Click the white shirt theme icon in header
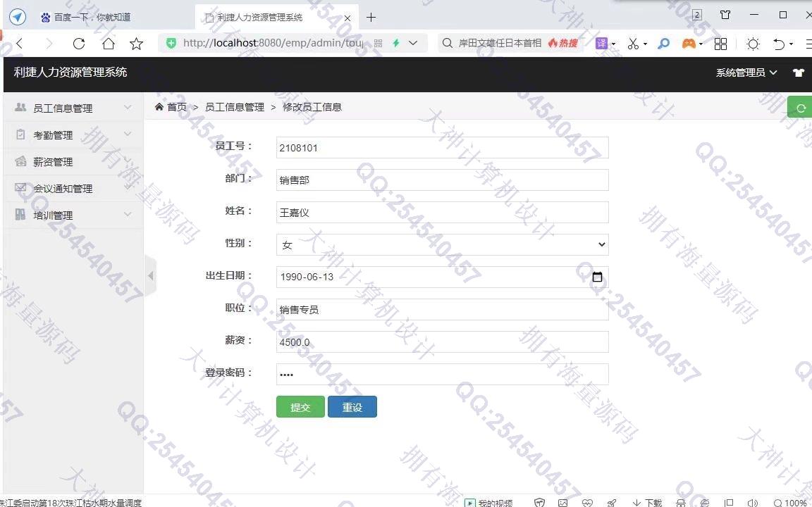This screenshot has height=507, width=812. 799,73
